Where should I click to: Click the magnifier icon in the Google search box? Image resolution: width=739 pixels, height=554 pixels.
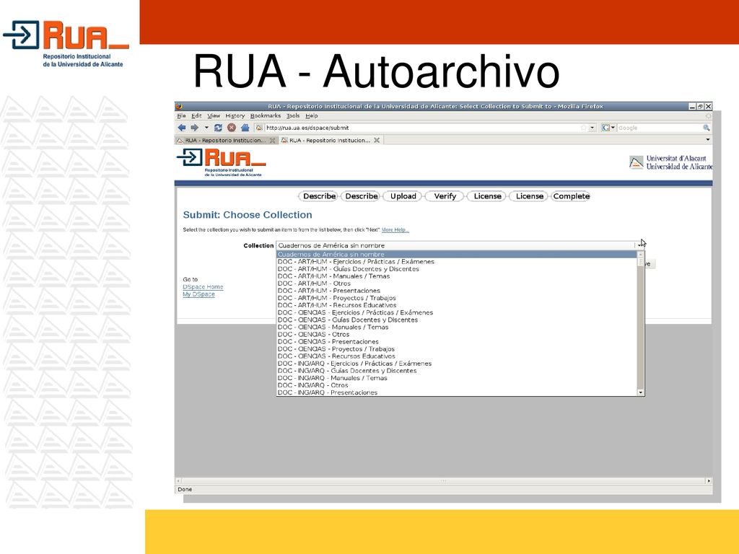[706, 128]
